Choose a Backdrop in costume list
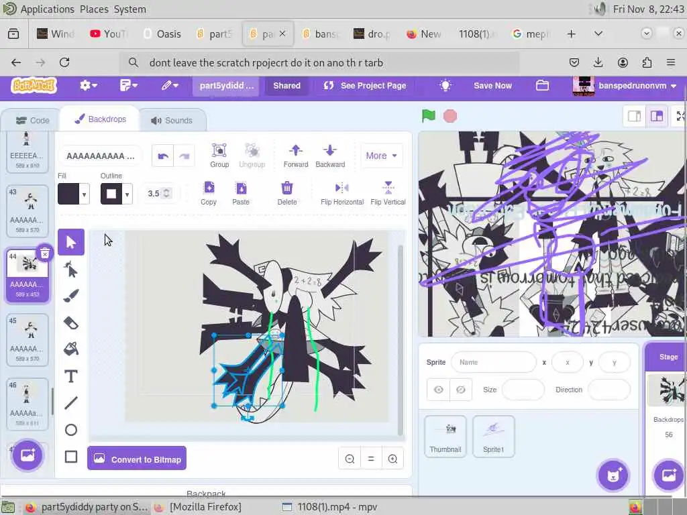Screen dimensions: 687x515 coord(27,455)
